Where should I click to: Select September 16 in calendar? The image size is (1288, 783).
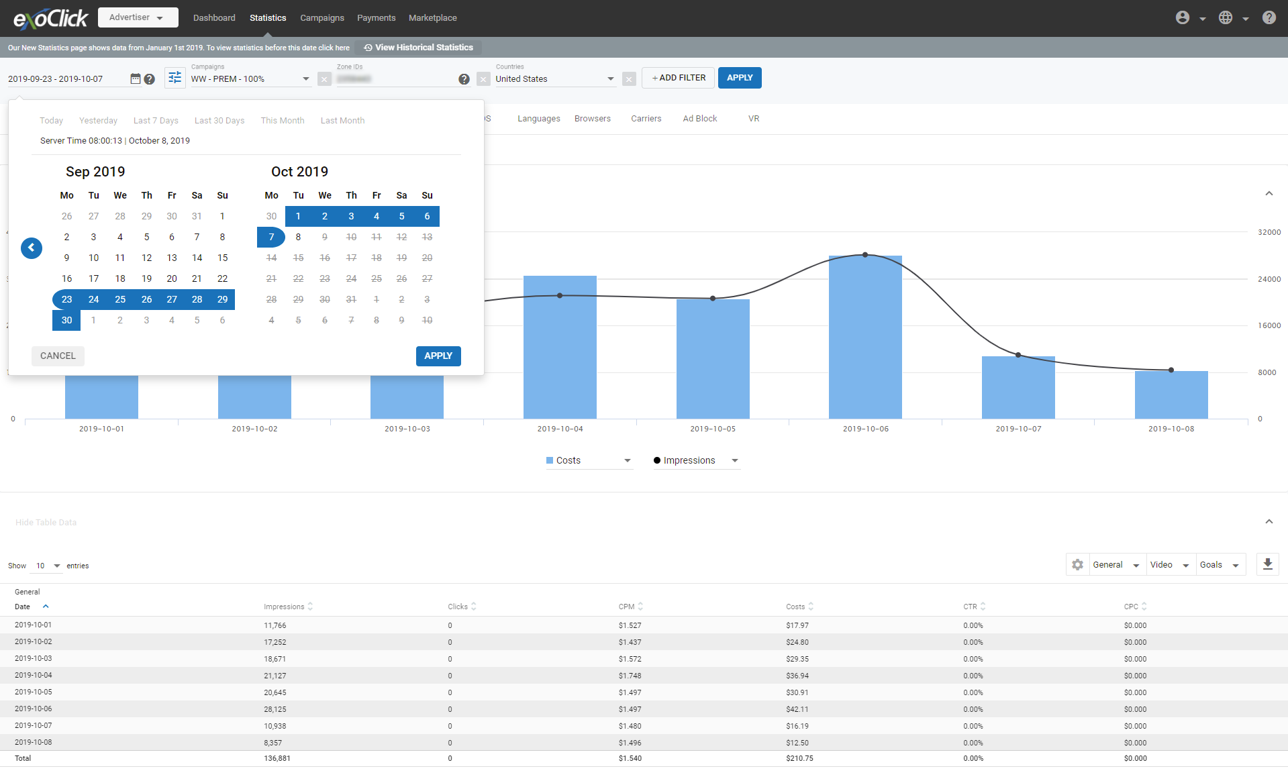click(x=66, y=278)
